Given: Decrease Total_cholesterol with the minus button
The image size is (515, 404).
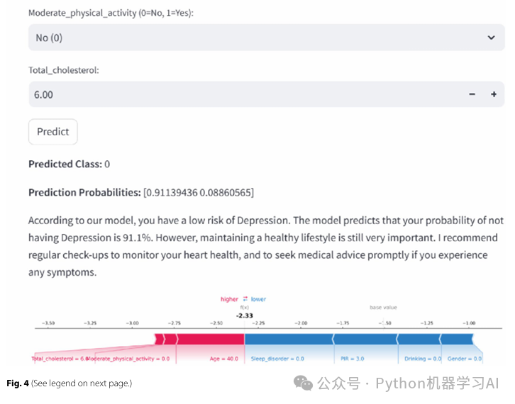Looking at the screenshot, I should pos(472,94).
